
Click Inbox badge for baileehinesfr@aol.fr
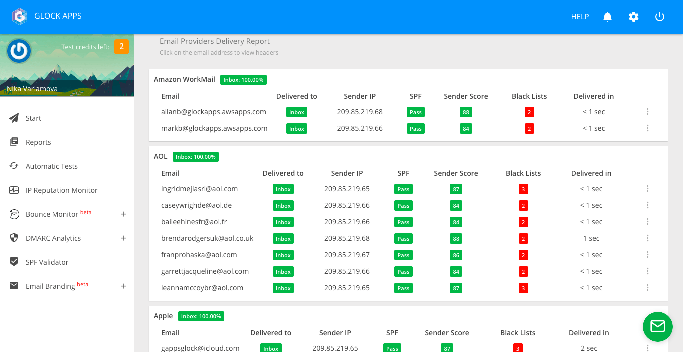click(x=283, y=222)
